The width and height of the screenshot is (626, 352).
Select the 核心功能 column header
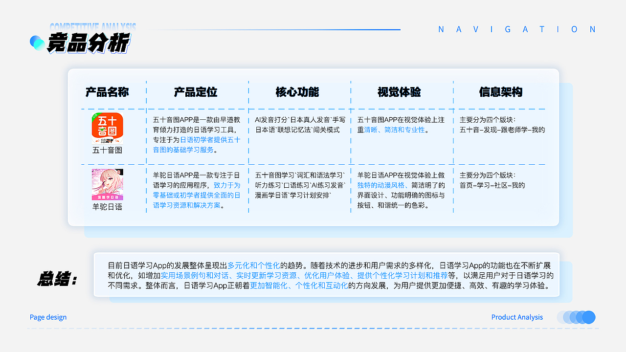(299, 92)
